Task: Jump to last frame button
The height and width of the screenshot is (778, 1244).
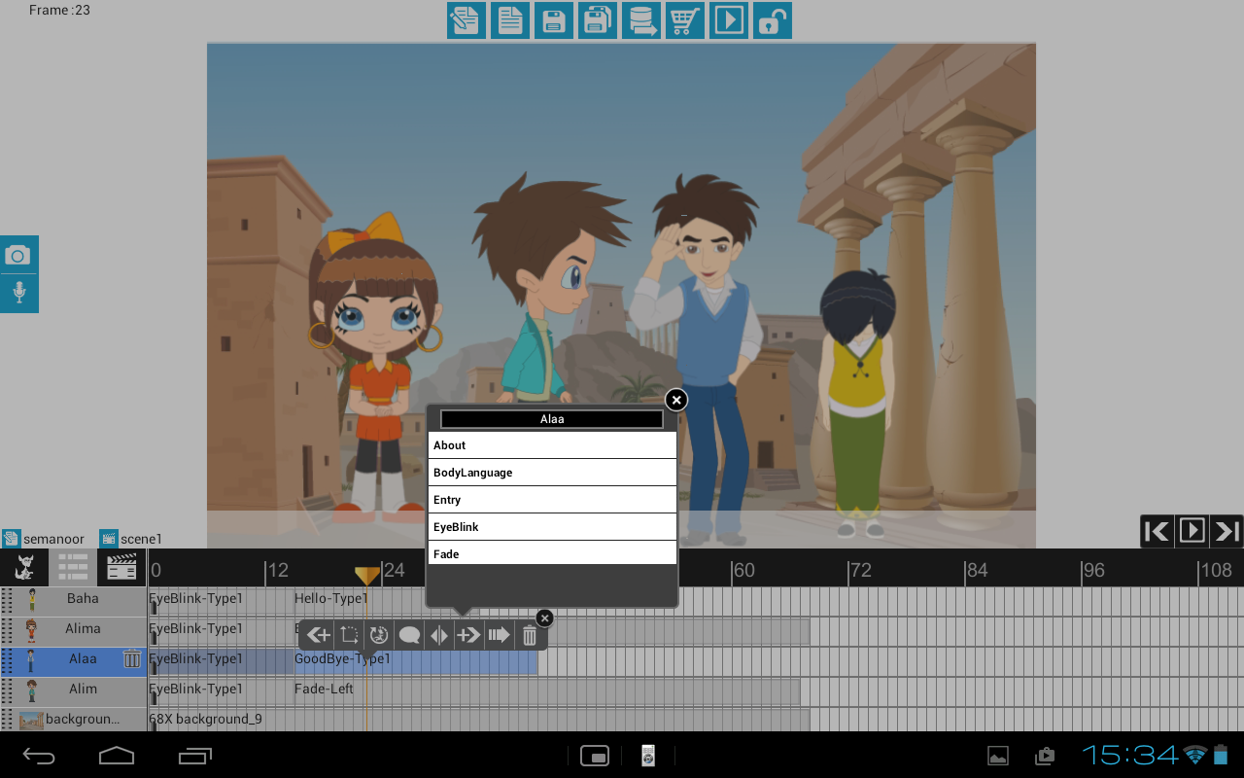Action: click(1227, 531)
